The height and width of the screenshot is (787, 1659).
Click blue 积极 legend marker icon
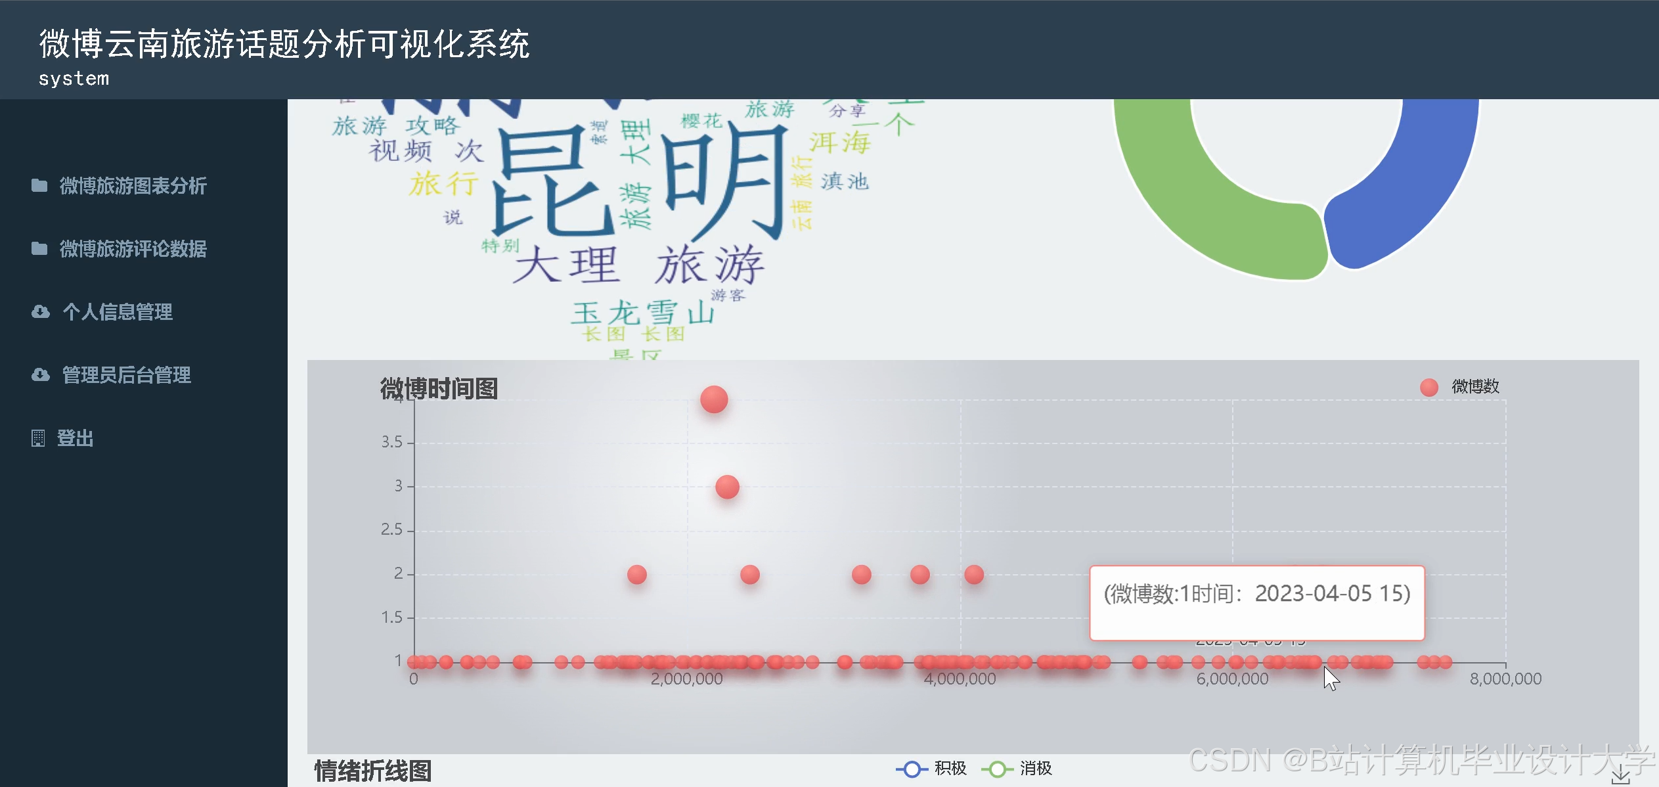coord(912,769)
